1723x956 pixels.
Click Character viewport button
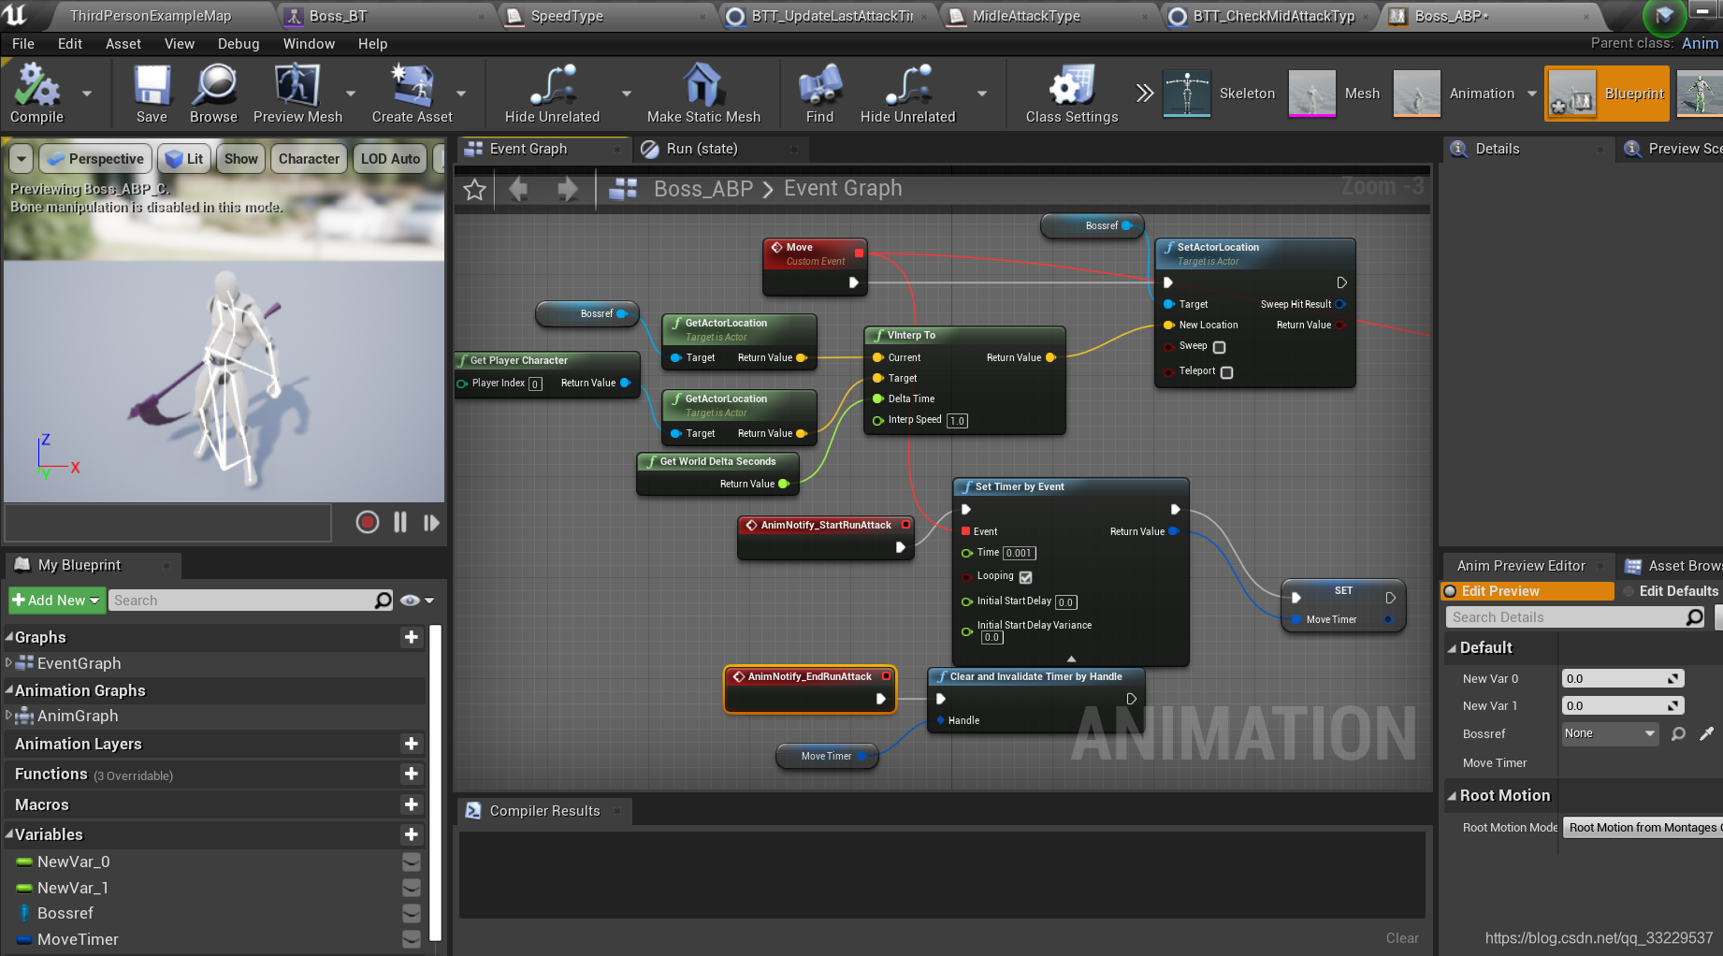click(309, 159)
